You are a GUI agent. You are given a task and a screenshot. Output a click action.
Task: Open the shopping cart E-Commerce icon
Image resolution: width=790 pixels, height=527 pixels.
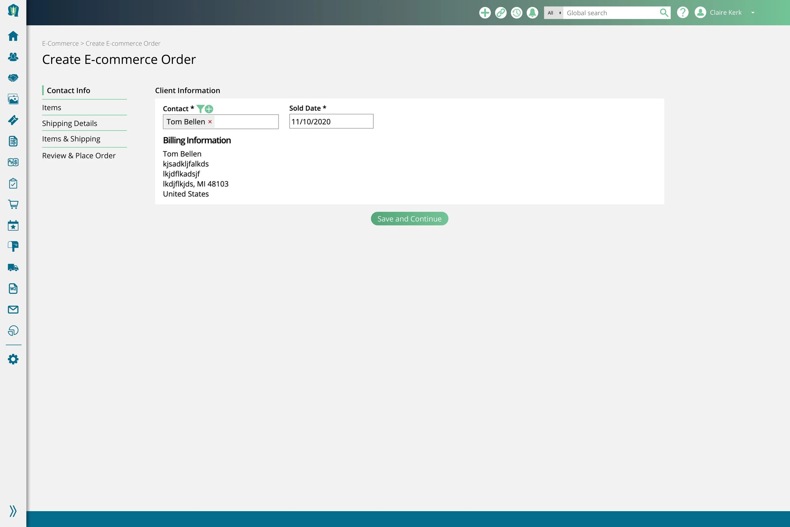click(13, 204)
